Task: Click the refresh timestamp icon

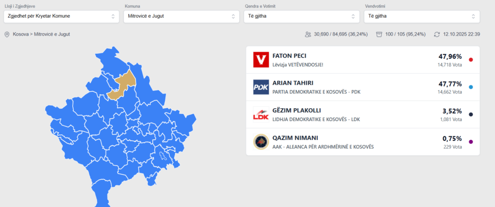Action: click(437, 35)
